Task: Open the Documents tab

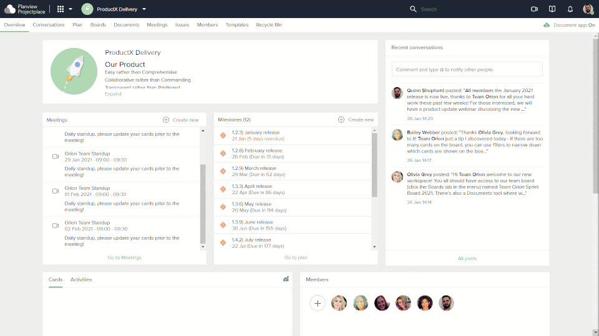Action: pos(127,25)
